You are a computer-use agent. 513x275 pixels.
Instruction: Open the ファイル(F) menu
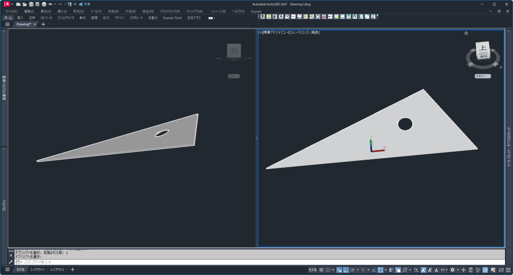[x=11, y=11]
